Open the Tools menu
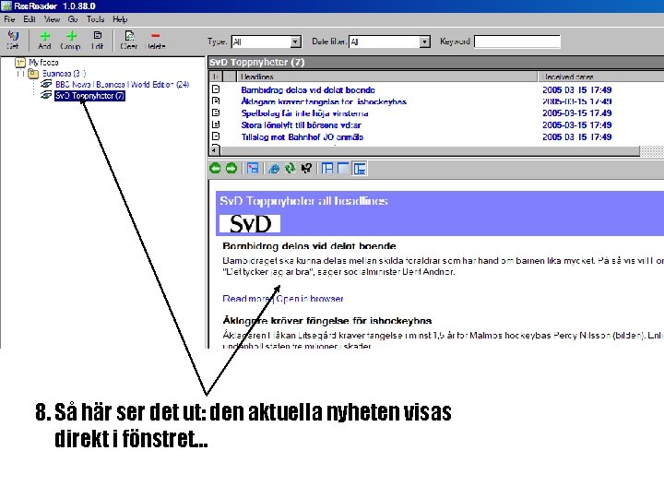664x498 pixels. 95,19
